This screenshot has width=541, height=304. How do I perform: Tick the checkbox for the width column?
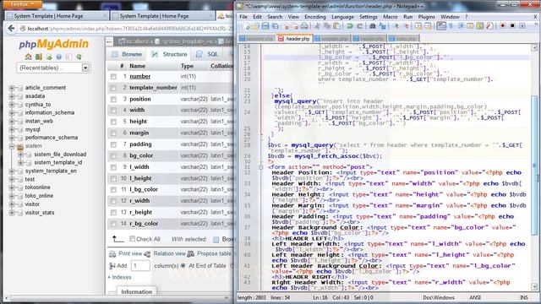(x=113, y=111)
